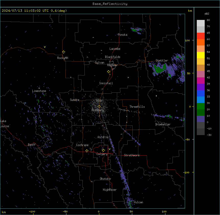Click the Cochrane town label

pyautogui.click(x=82, y=145)
